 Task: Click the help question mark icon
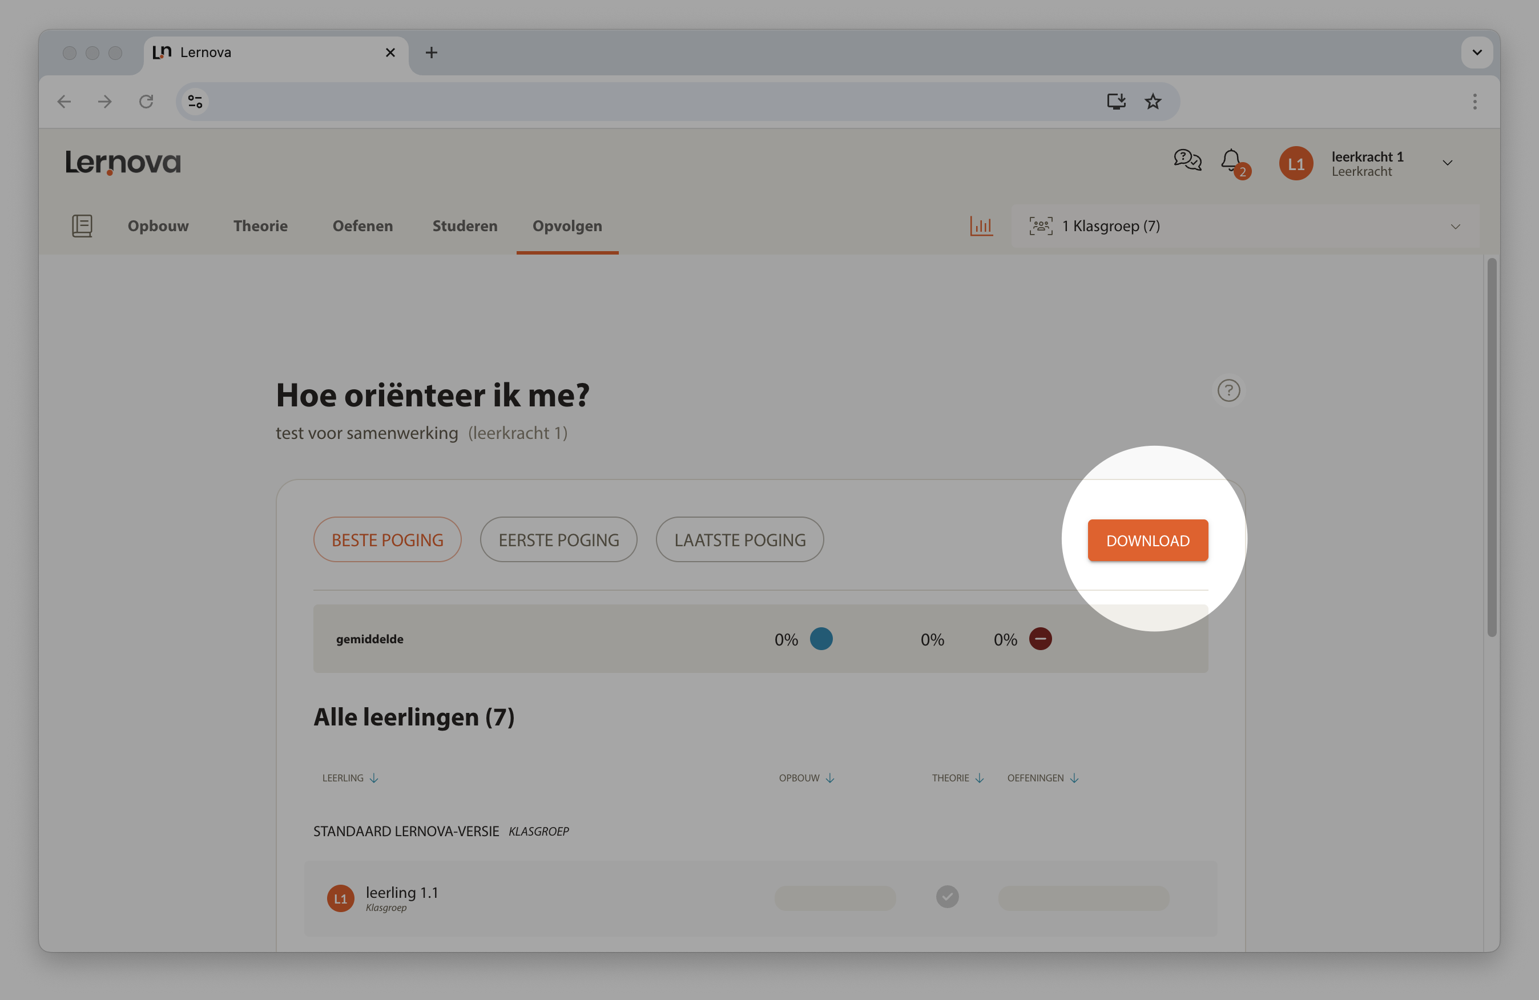(x=1228, y=390)
